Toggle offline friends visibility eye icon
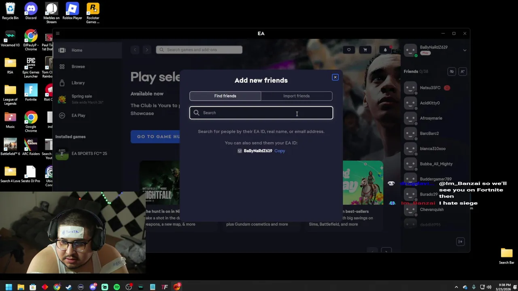The height and width of the screenshot is (291, 518). coord(452,72)
